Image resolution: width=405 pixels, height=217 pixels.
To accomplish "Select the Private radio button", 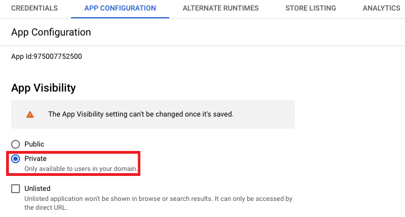I will pos(16,159).
